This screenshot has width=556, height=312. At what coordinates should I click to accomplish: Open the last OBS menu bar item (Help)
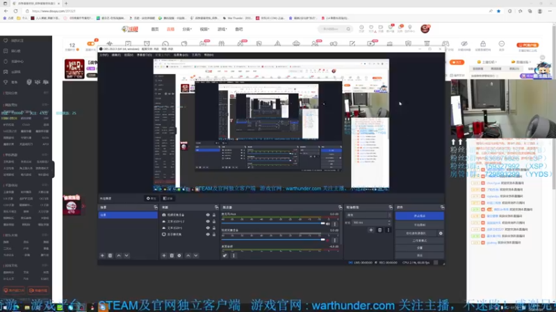coord(209,55)
